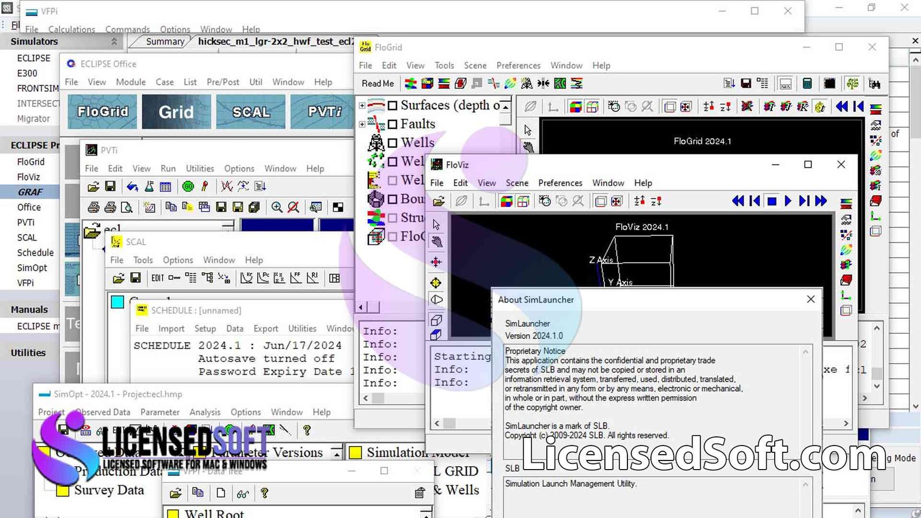Click the glasses view icon in VFPi Data Tree
Image resolution: width=921 pixels, height=518 pixels.
point(242,493)
